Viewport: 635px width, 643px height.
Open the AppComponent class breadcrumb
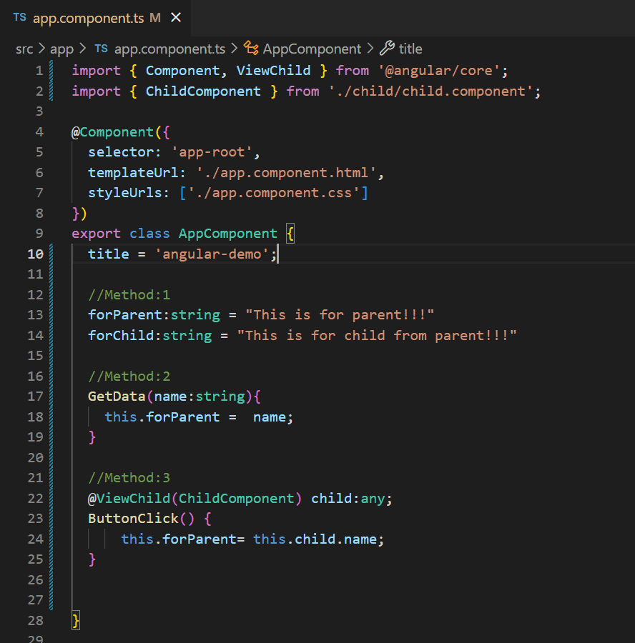tap(312, 49)
